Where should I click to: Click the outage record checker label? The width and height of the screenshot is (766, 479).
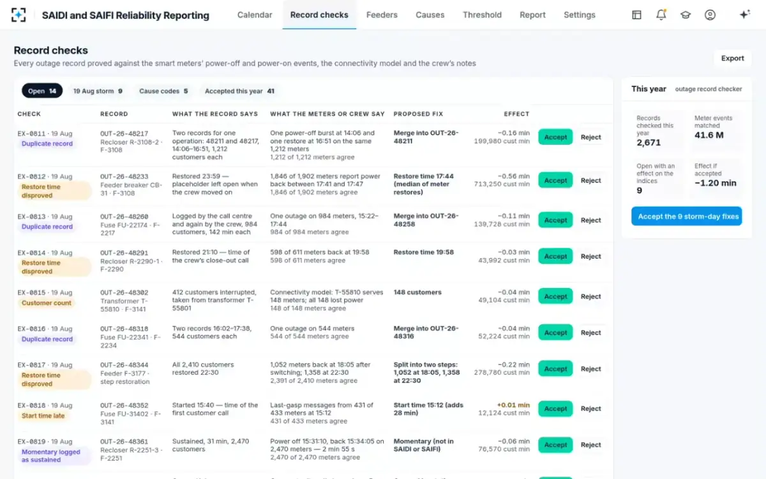click(709, 89)
